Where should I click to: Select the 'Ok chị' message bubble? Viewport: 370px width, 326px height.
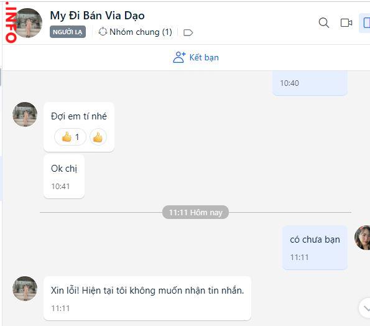click(64, 176)
